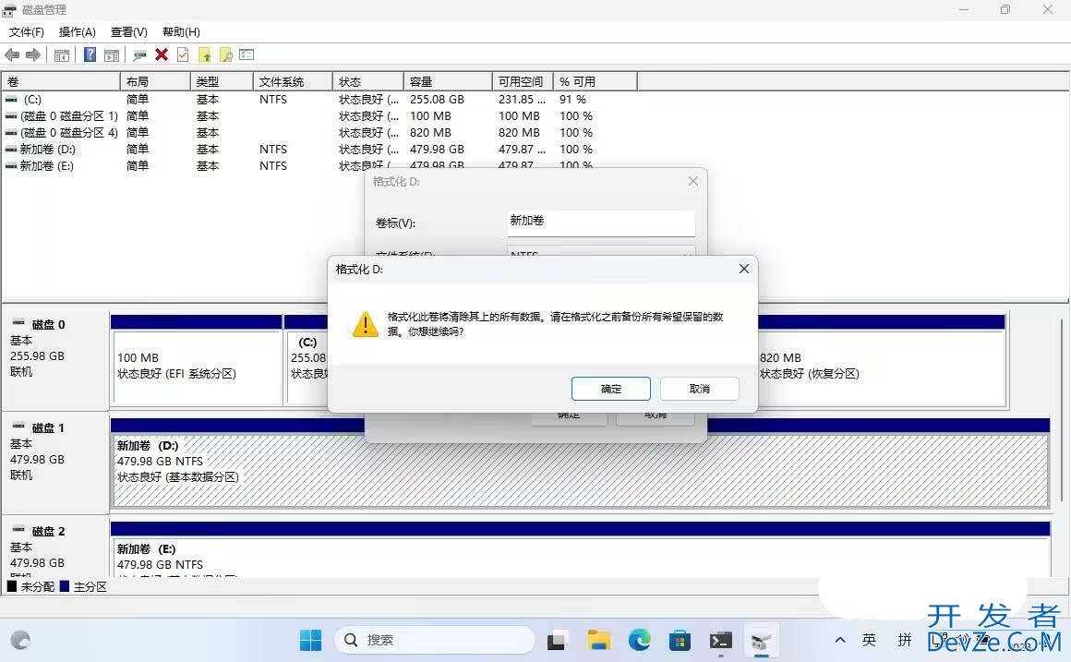Sort by the 可用空间 column header
Viewport: 1071px width, 662px height.
point(523,81)
